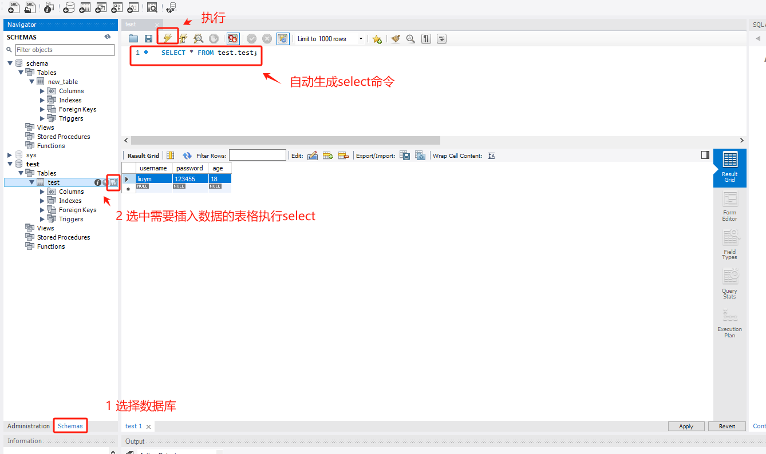This screenshot has height=454, width=766.
Task: Open the object inspector icon in the top toolbar
Action: (x=49, y=7)
